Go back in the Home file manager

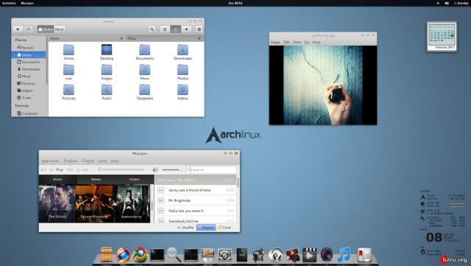pyautogui.click(x=18, y=29)
